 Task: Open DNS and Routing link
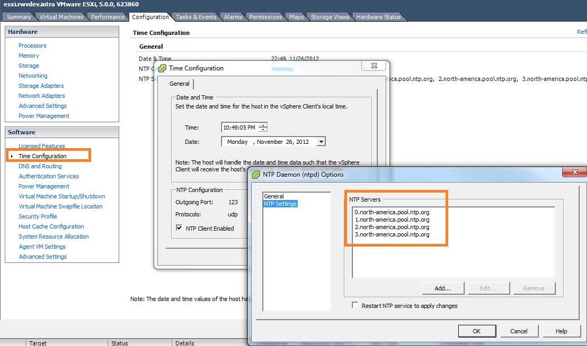coord(40,166)
